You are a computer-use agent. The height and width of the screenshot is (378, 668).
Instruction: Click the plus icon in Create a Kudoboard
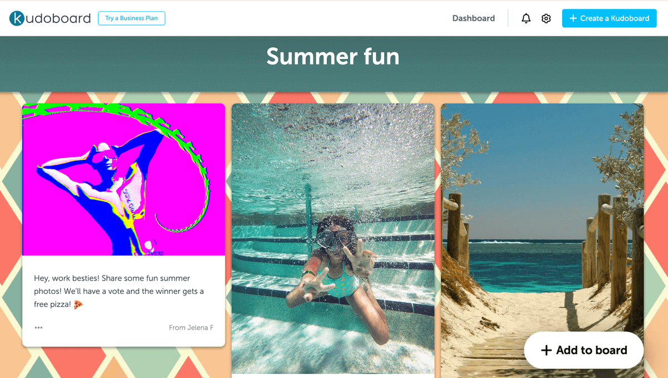(x=573, y=18)
